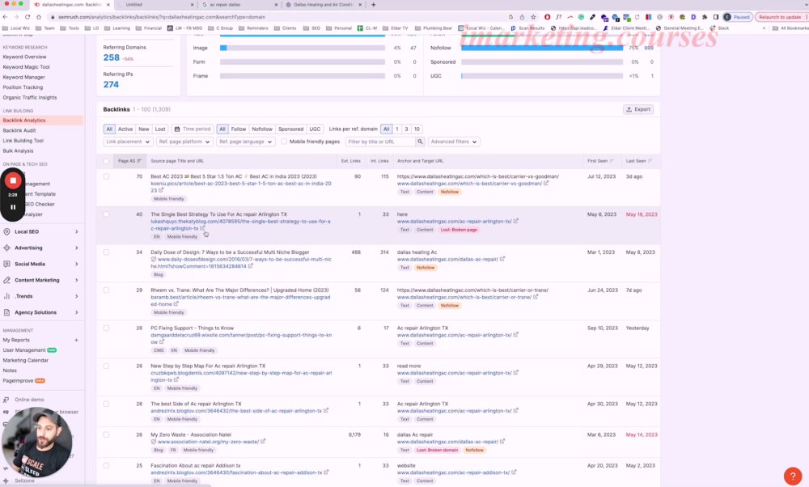Expand the Social Media chevron
The height and width of the screenshot is (487, 809).
pyautogui.click(x=76, y=264)
